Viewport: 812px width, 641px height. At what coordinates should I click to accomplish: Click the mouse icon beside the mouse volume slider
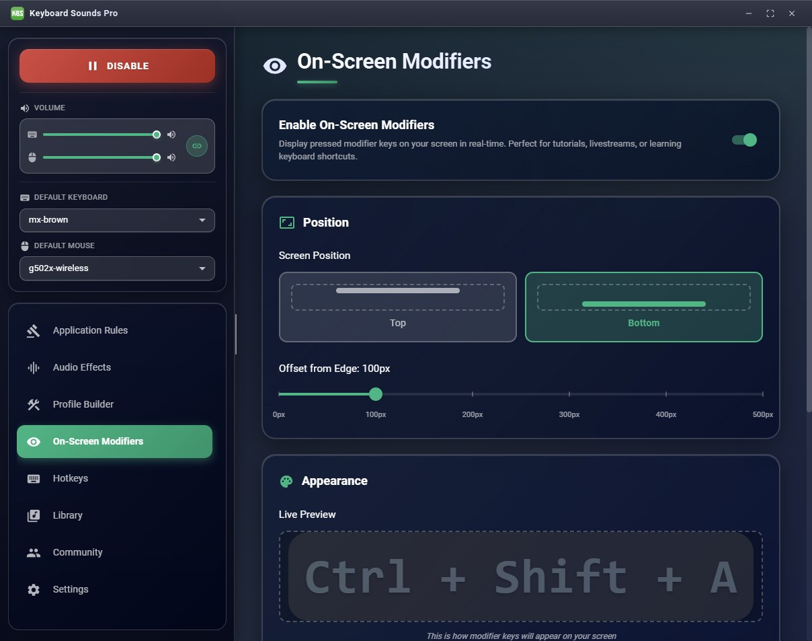[32, 157]
